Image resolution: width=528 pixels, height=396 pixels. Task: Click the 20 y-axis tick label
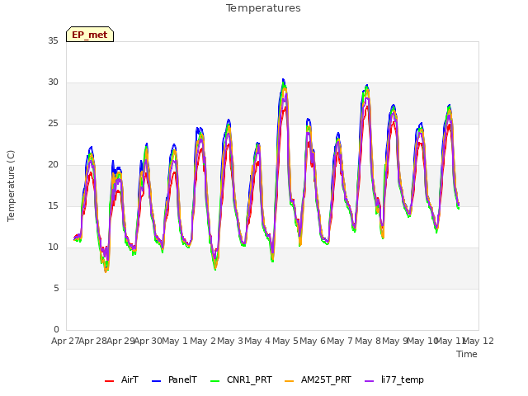click(53, 165)
